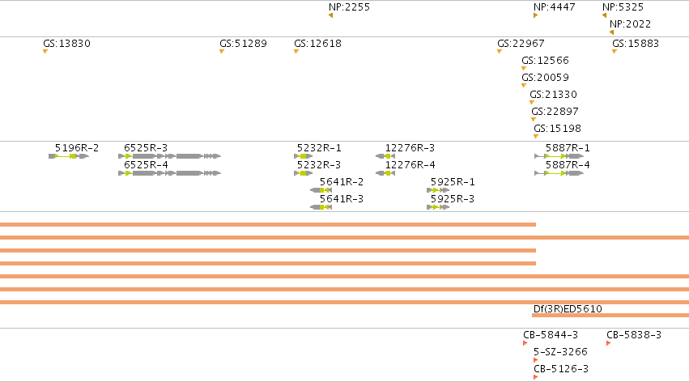The height and width of the screenshot is (382, 689).
Task: Click the 6525R-3 label
Action: point(146,148)
